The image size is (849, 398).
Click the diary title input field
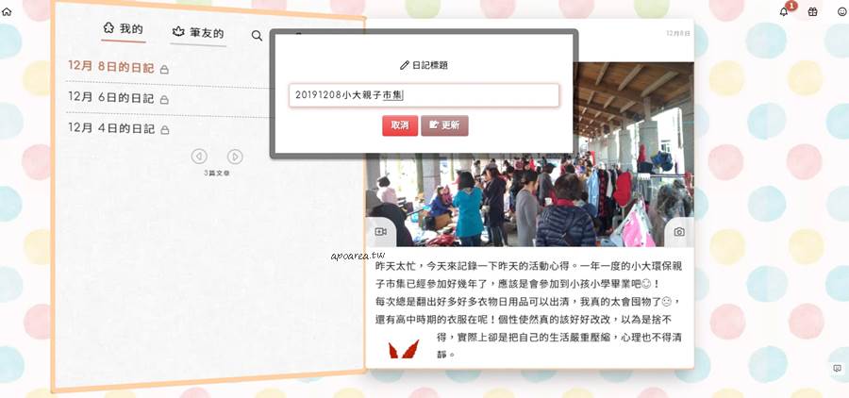pyautogui.click(x=424, y=95)
